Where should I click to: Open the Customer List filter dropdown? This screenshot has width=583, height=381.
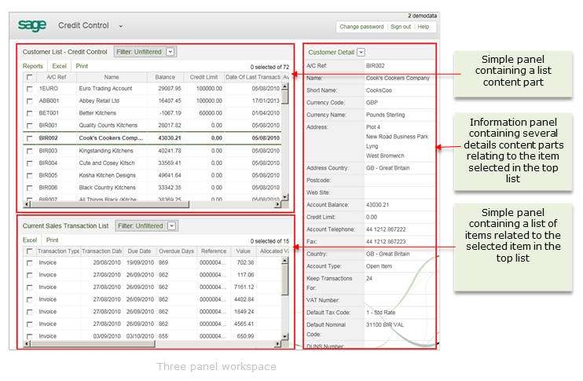pos(170,52)
